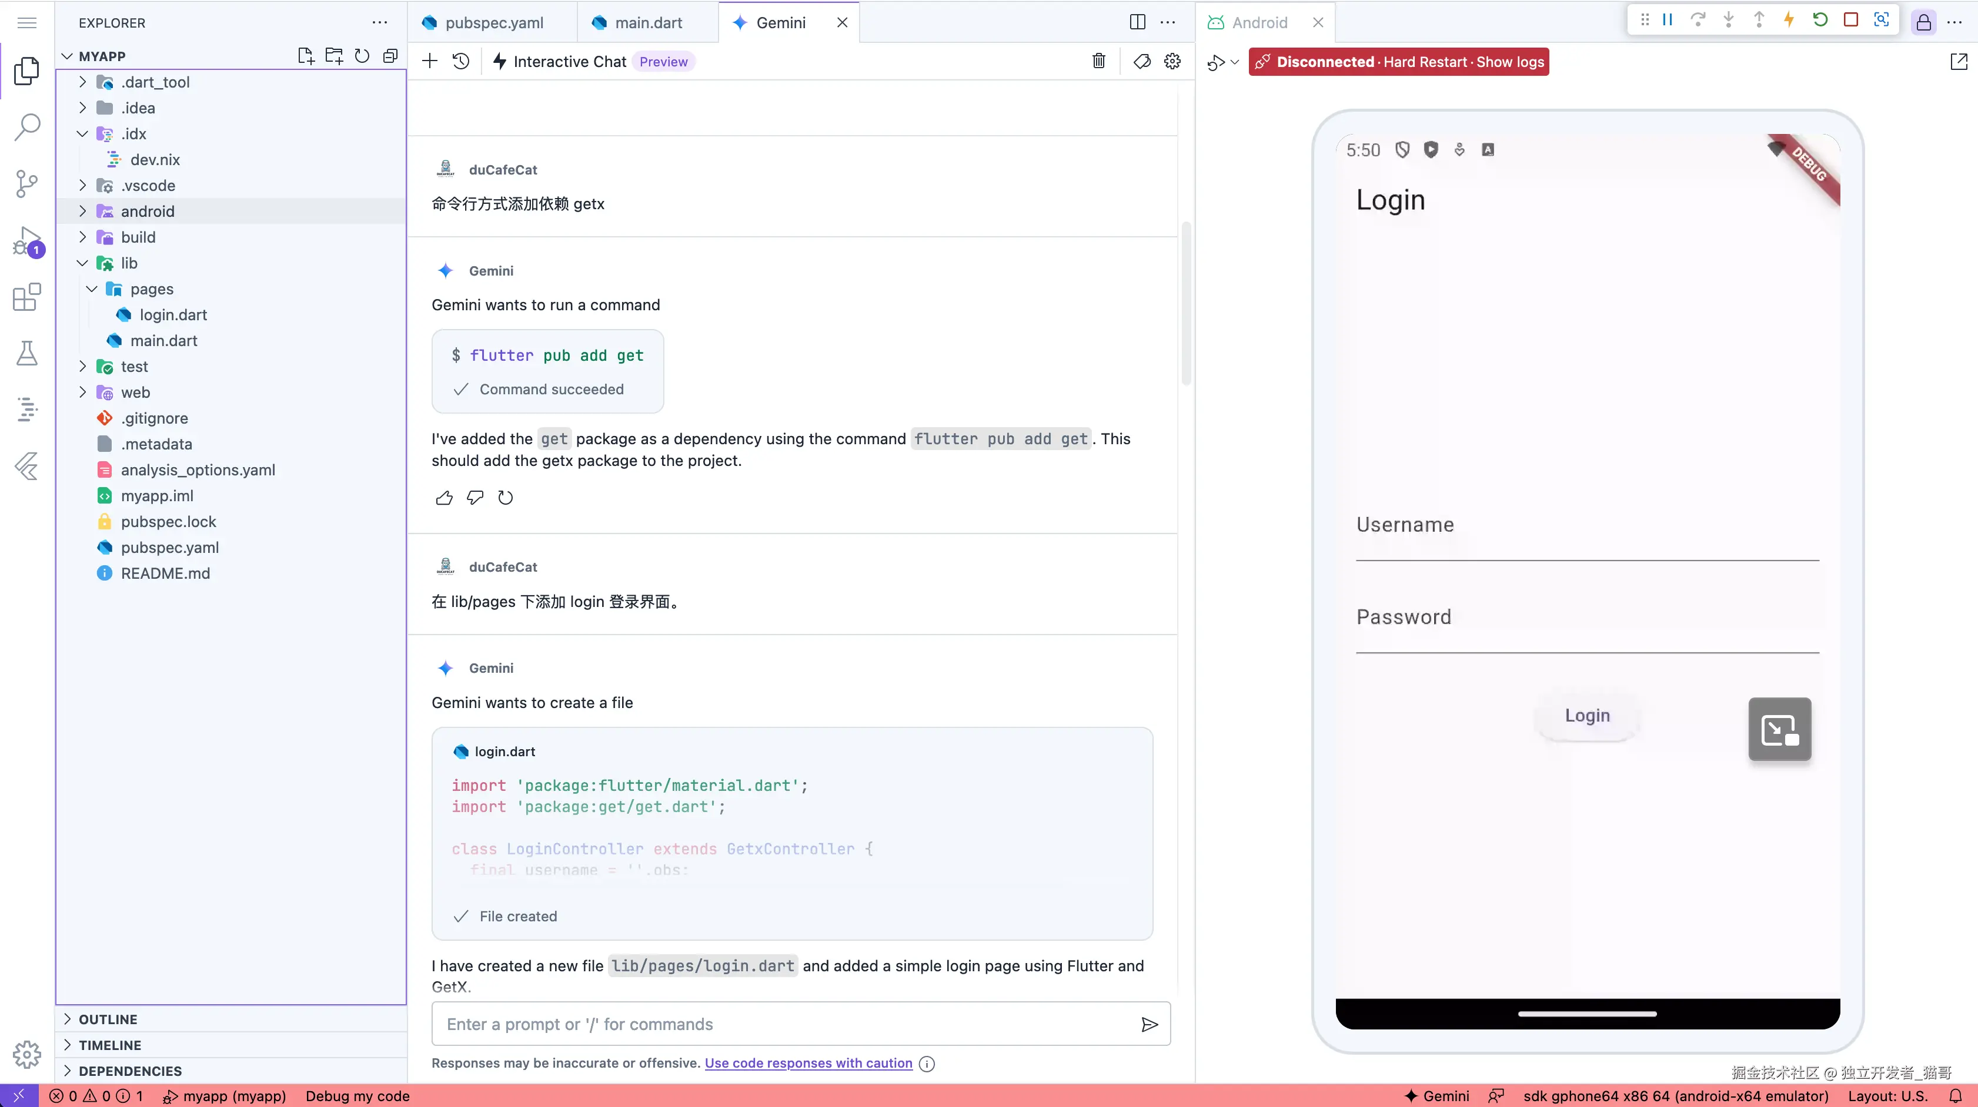Toggle the lock icon near emulator toolbar
The width and height of the screenshot is (1978, 1107).
click(x=1923, y=22)
